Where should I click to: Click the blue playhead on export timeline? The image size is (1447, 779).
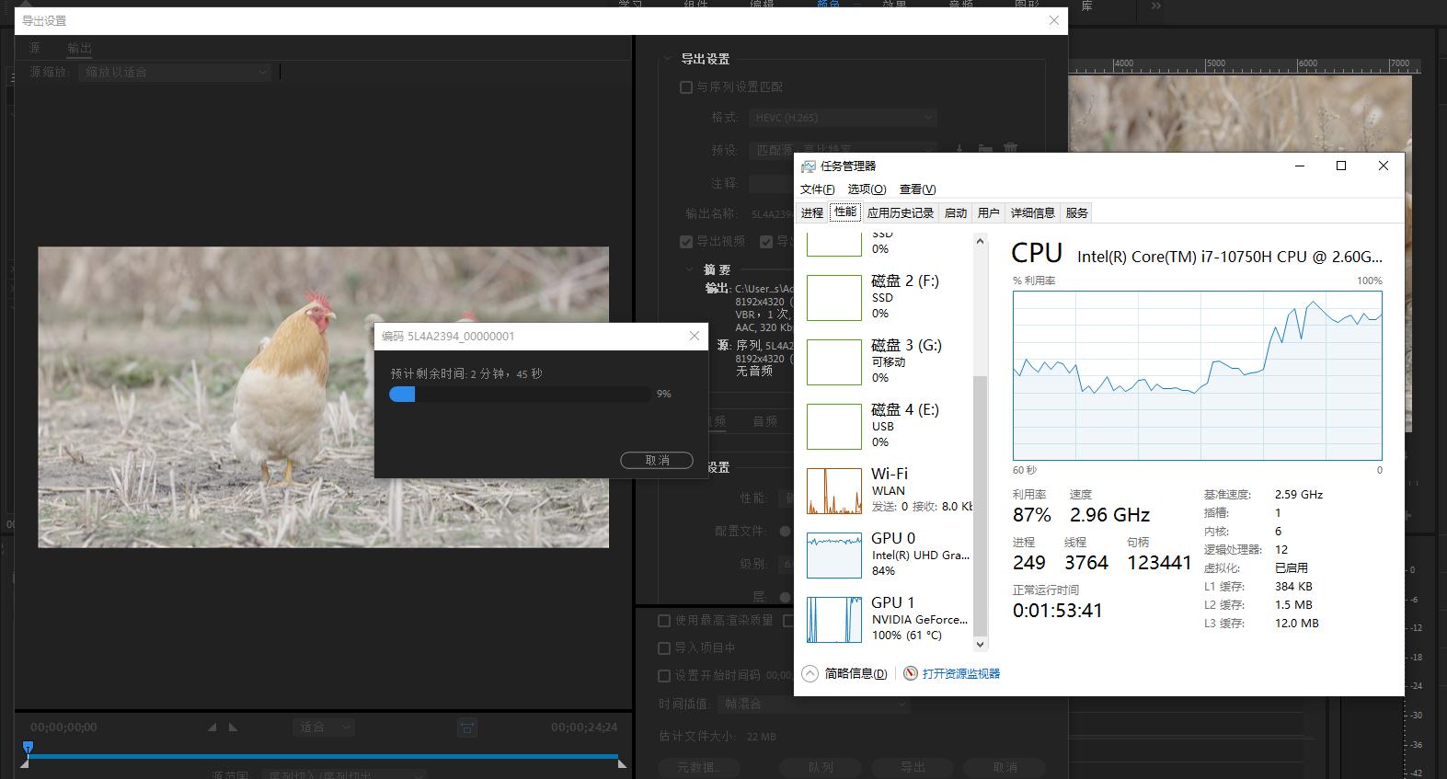point(28,748)
